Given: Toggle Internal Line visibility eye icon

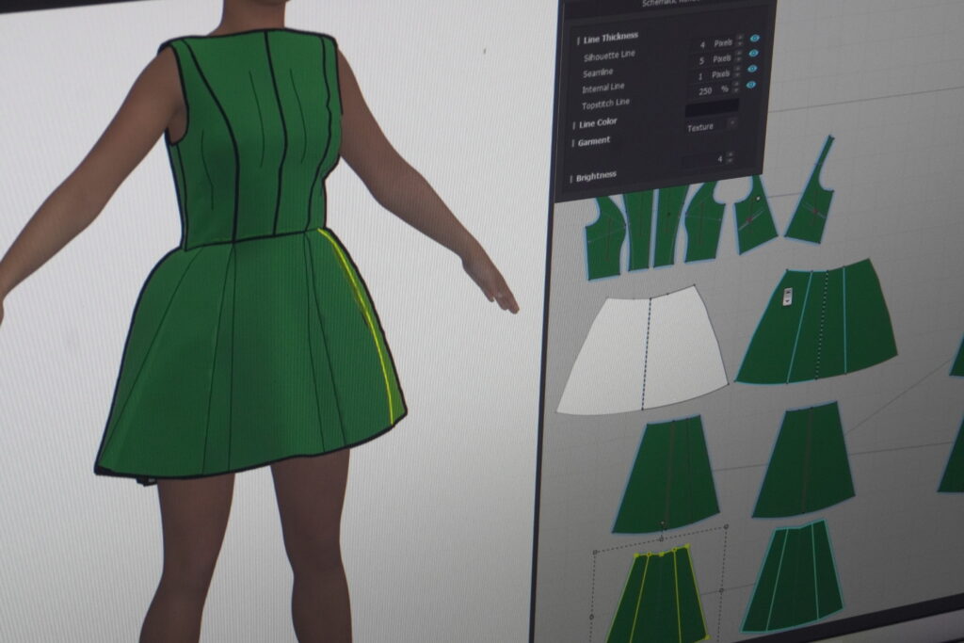Looking at the screenshot, I should tap(752, 69).
